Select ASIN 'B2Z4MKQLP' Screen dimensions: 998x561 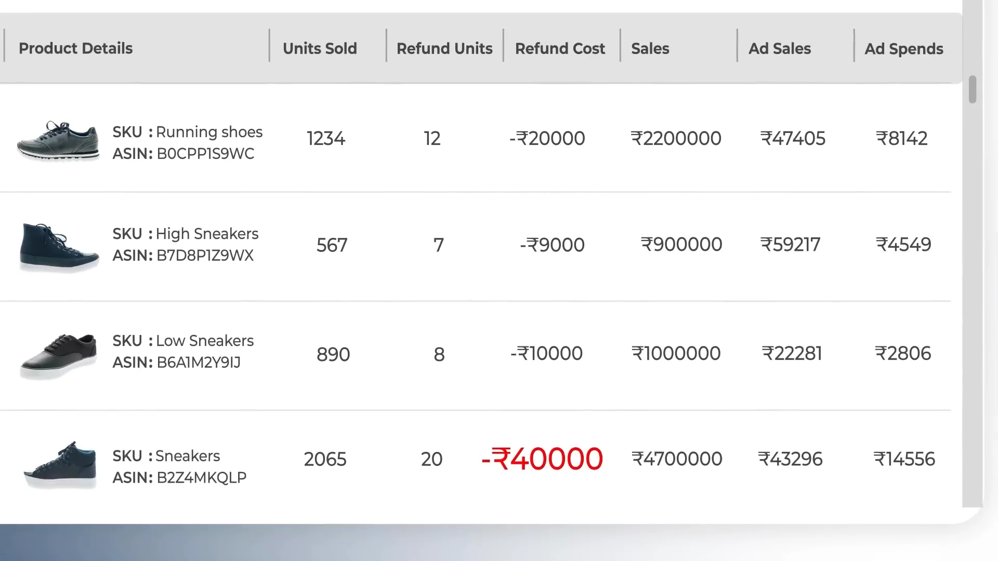point(202,478)
